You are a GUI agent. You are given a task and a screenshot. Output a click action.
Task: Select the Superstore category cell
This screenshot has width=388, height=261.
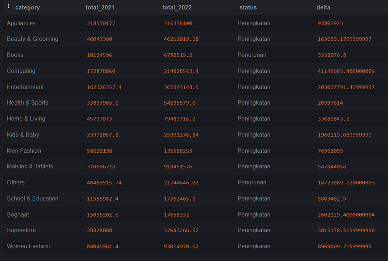[x=21, y=230]
